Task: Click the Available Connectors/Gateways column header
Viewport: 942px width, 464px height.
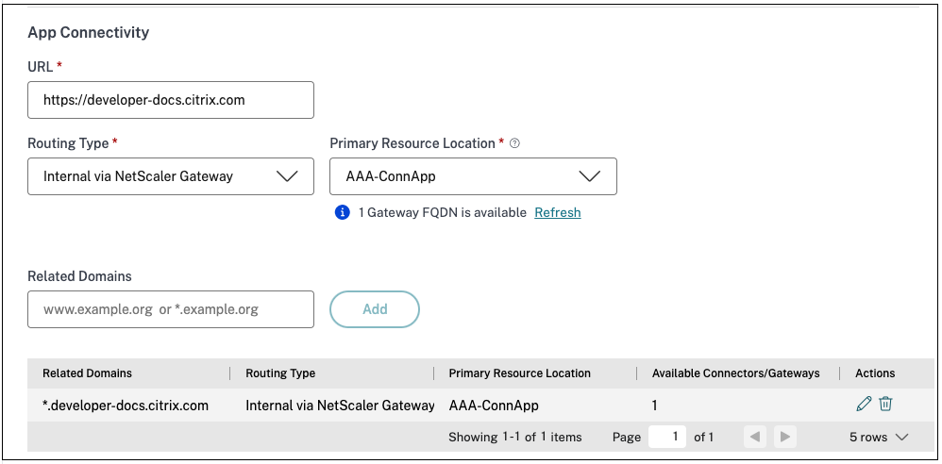Action: tap(736, 373)
